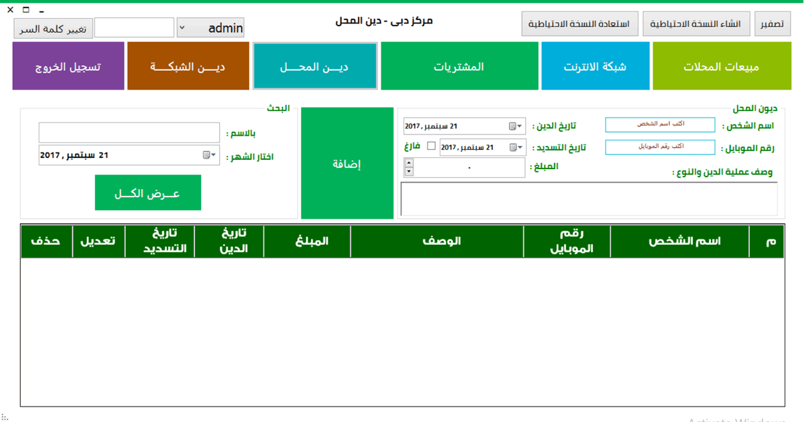
Task: Click the اسم الشخص column header
Action: pyautogui.click(x=680, y=241)
